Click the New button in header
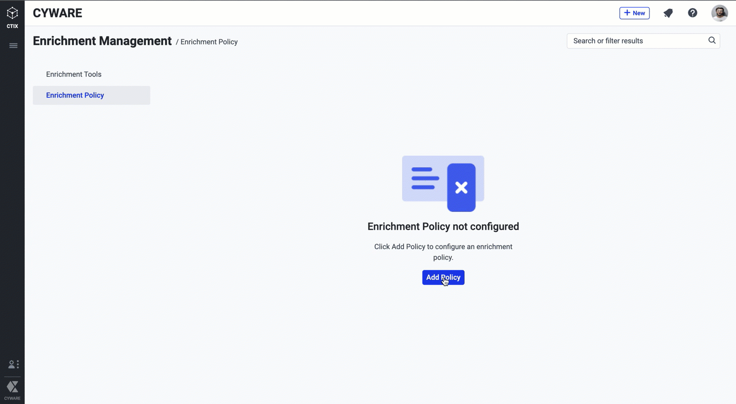 coord(634,13)
